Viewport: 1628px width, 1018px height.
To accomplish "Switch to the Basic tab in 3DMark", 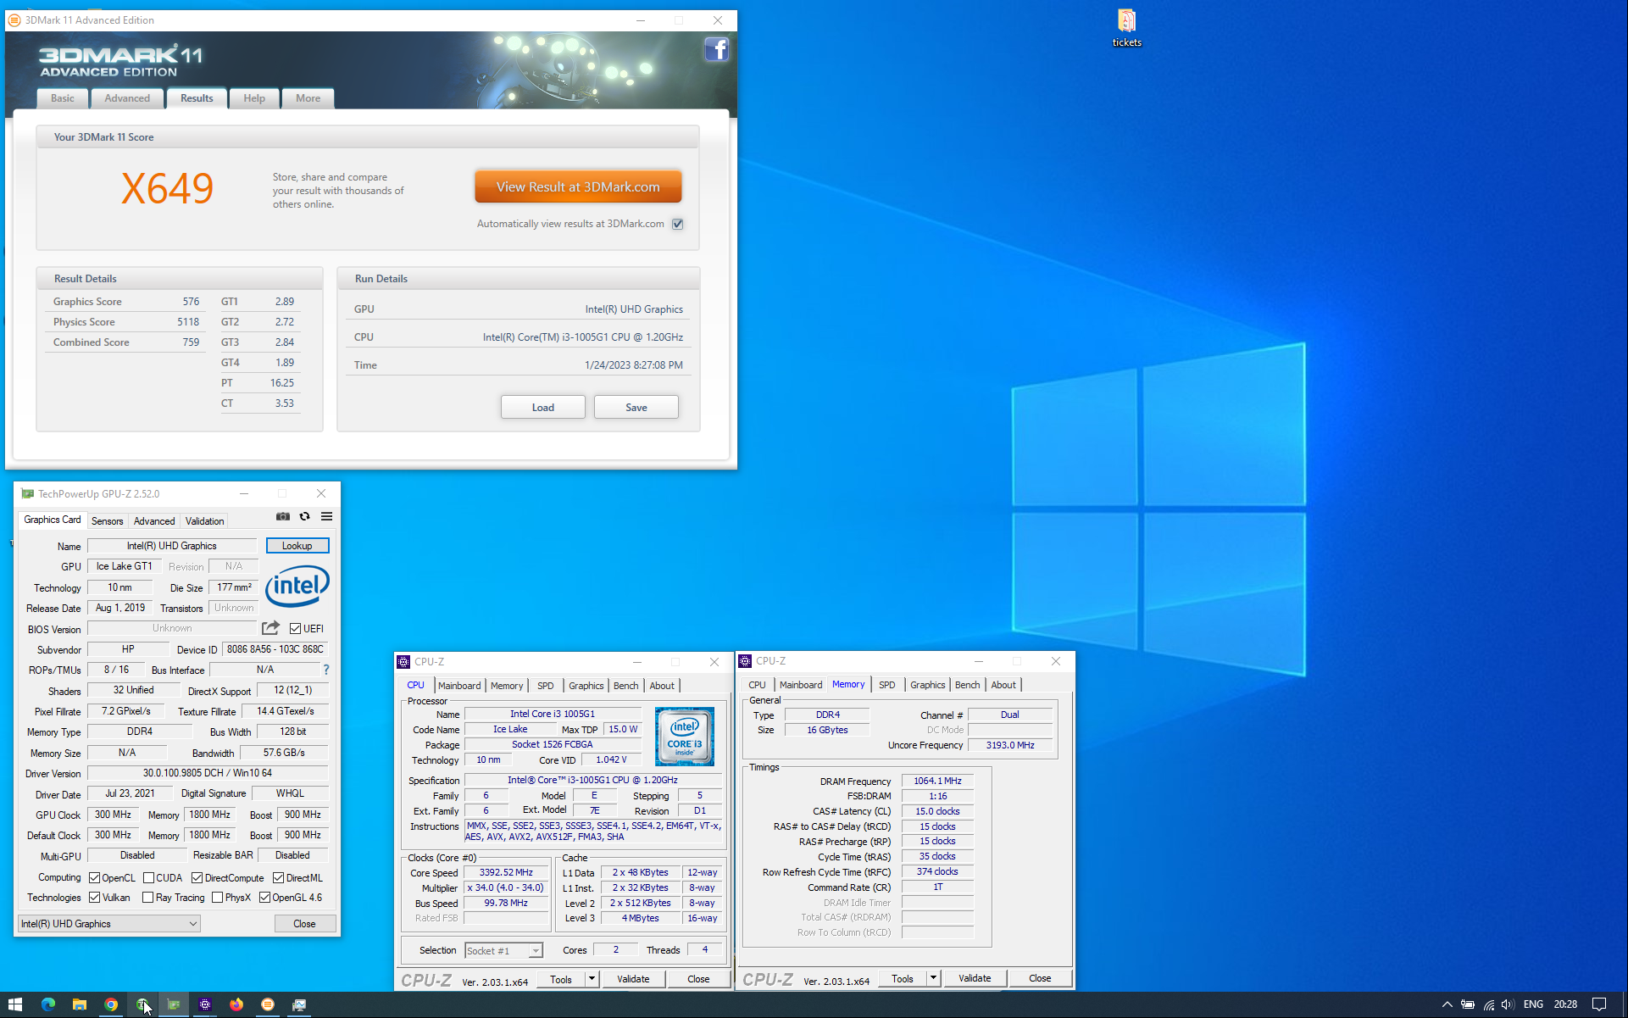I will (63, 98).
